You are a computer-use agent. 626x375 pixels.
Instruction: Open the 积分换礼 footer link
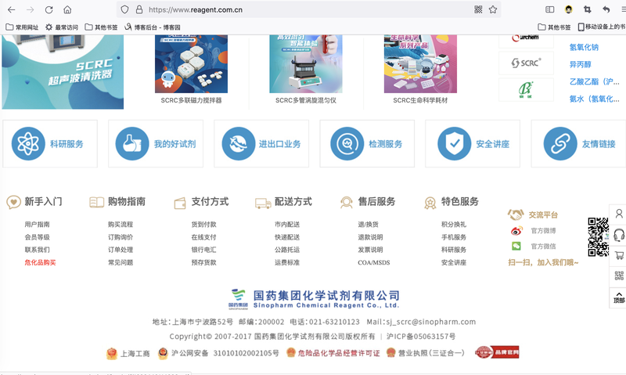pyautogui.click(x=454, y=225)
